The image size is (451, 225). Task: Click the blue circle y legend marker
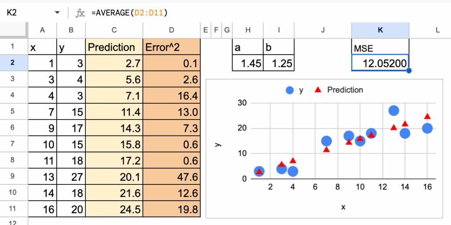[289, 90]
